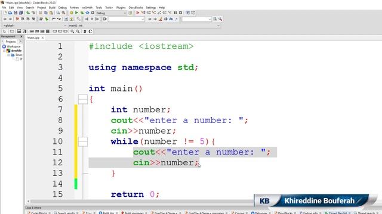Open the Debugging windows icon

pyautogui.click(x=188, y=13)
